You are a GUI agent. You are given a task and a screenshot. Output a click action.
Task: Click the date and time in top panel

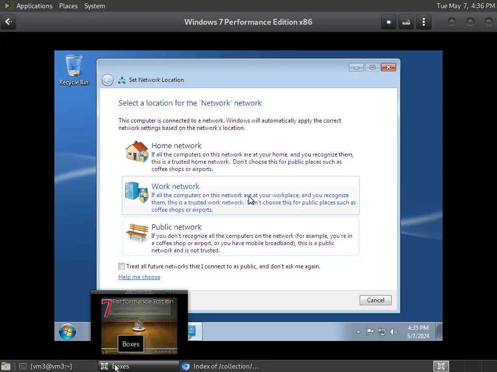[465, 6]
